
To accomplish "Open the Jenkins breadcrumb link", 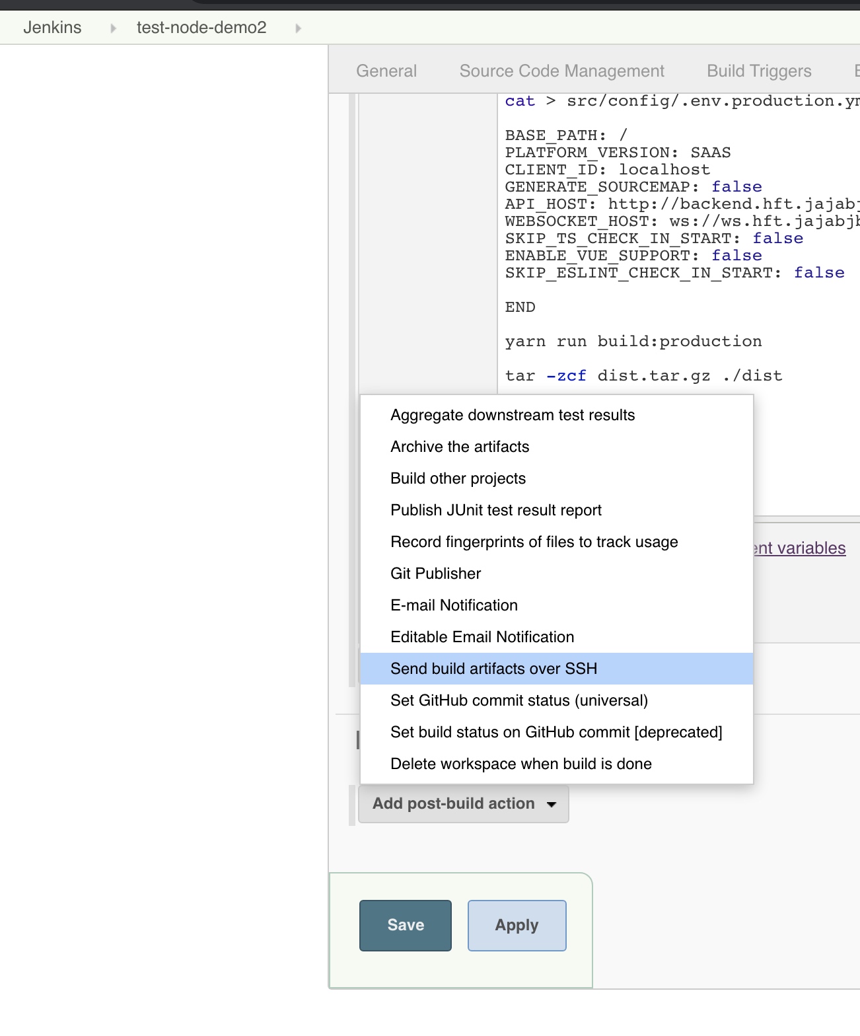I will pyautogui.click(x=52, y=28).
